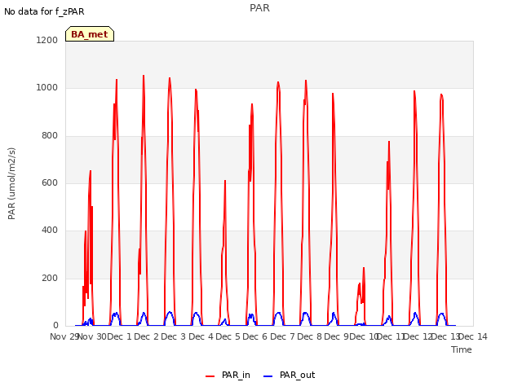Screen dimensions: 522x391
Task: Click the Dec 8 x-axis tick label
Action: (310, 336)
